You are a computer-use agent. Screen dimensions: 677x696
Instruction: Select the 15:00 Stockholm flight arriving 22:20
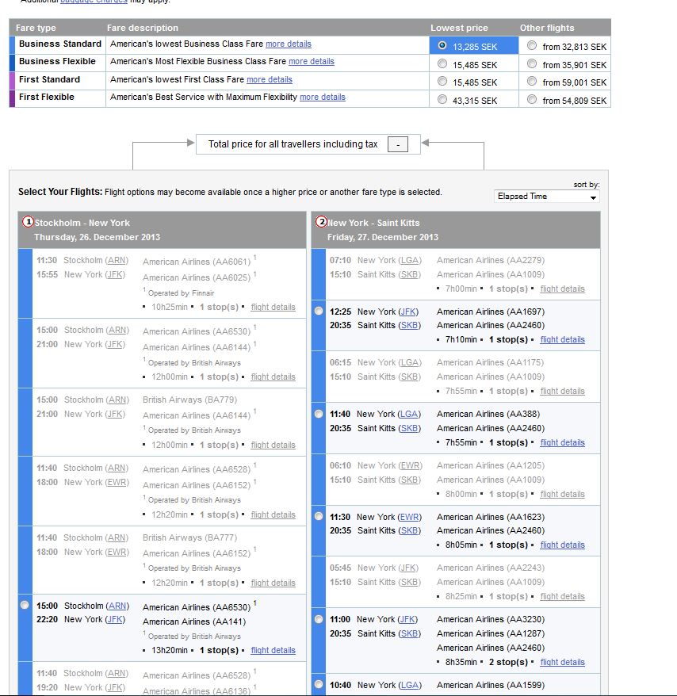pos(25,606)
